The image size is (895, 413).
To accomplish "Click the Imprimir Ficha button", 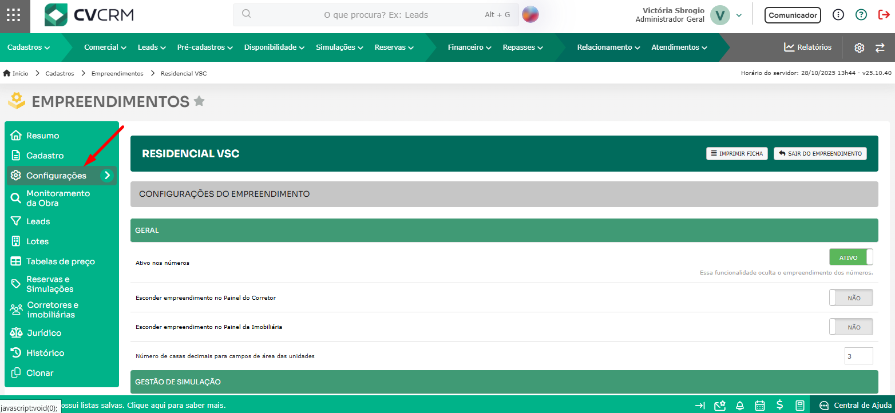I will [737, 153].
